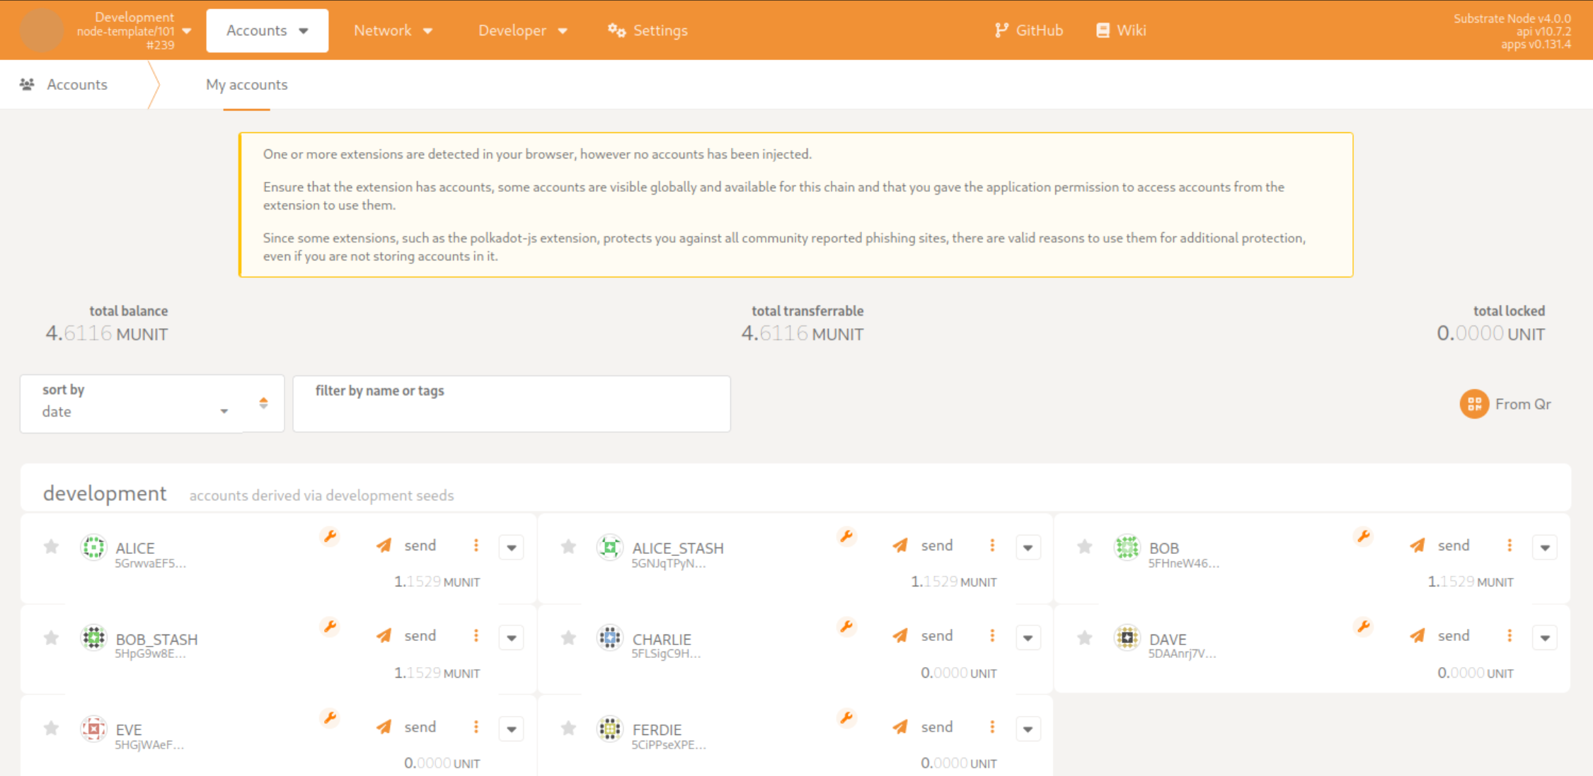Open the Developer menu

pyautogui.click(x=522, y=30)
